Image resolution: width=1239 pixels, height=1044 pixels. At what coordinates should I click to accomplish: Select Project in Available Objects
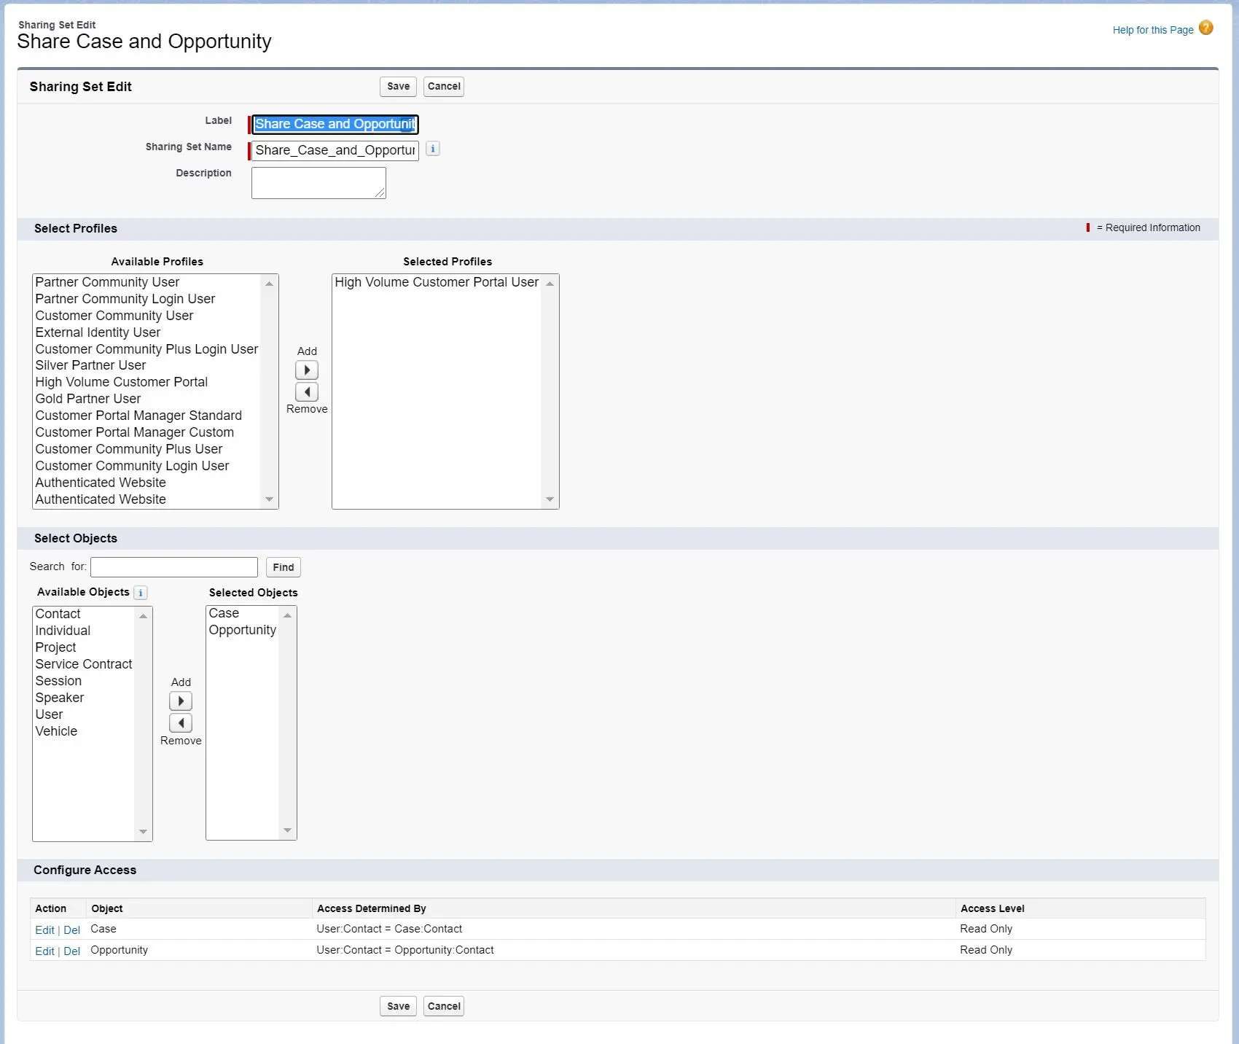pyautogui.click(x=84, y=647)
